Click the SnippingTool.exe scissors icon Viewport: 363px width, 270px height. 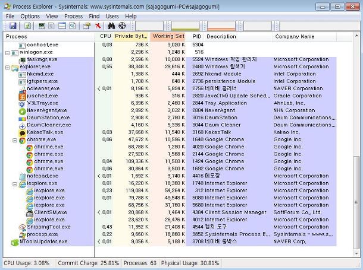tap(22, 227)
